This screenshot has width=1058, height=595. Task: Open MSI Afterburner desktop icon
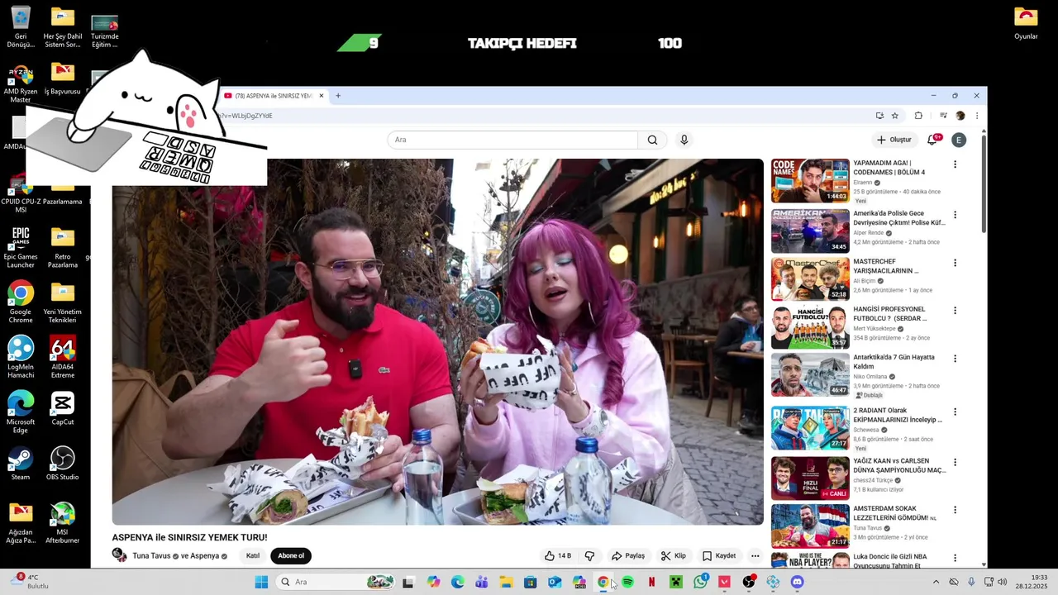pos(62,523)
